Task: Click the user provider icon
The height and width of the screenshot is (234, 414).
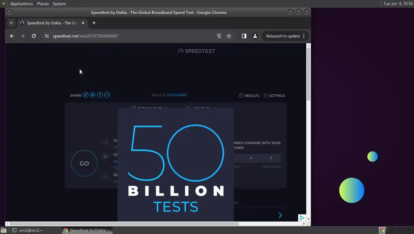Action: click(105, 176)
